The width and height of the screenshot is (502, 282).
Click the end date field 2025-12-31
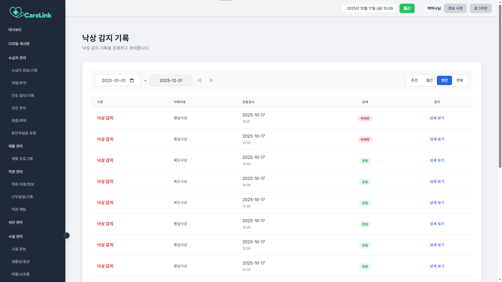point(171,80)
